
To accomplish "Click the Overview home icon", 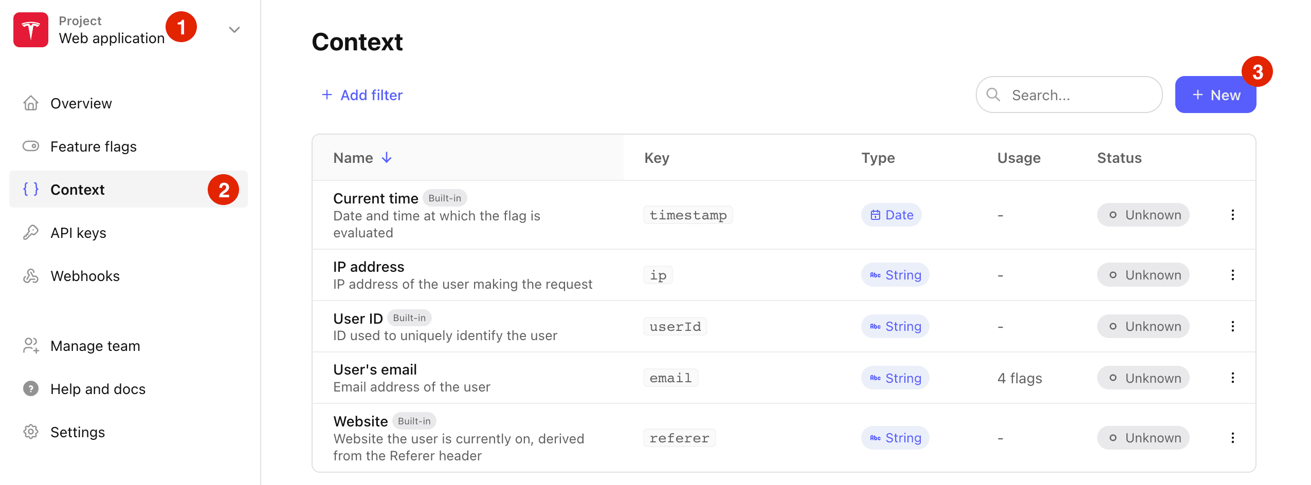I will pos(31,103).
